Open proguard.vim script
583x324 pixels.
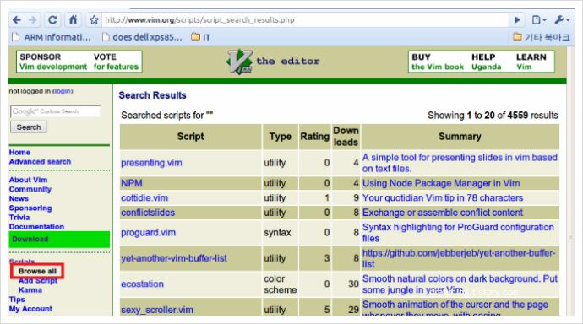click(148, 233)
